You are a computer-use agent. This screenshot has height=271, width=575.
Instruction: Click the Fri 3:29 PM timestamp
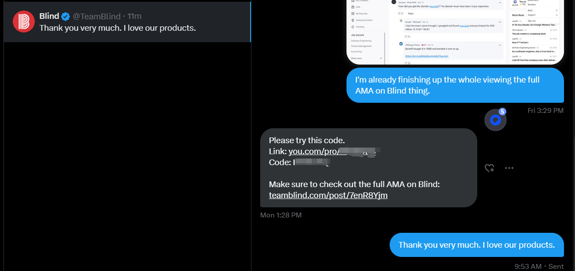pyautogui.click(x=546, y=111)
